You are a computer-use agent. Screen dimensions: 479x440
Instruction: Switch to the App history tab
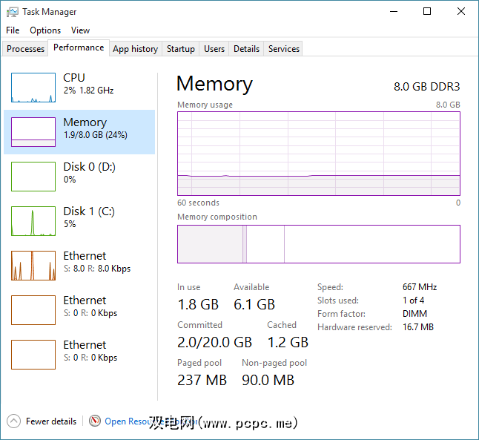pyautogui.click(x=135, y=49)
